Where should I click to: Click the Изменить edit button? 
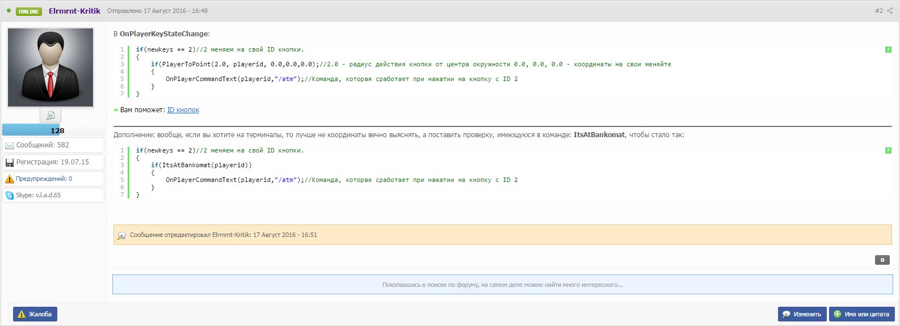(x=802, y=314)
